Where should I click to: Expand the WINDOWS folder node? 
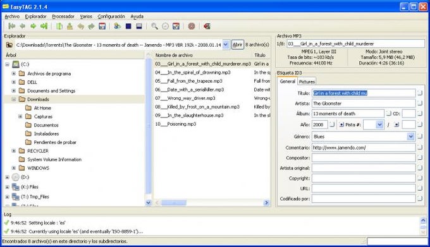pos(14,168)
